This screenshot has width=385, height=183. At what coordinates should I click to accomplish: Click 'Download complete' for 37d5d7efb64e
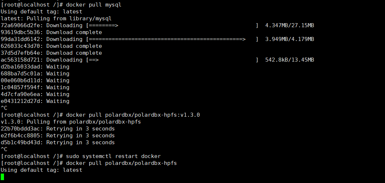tap(74, 53)
